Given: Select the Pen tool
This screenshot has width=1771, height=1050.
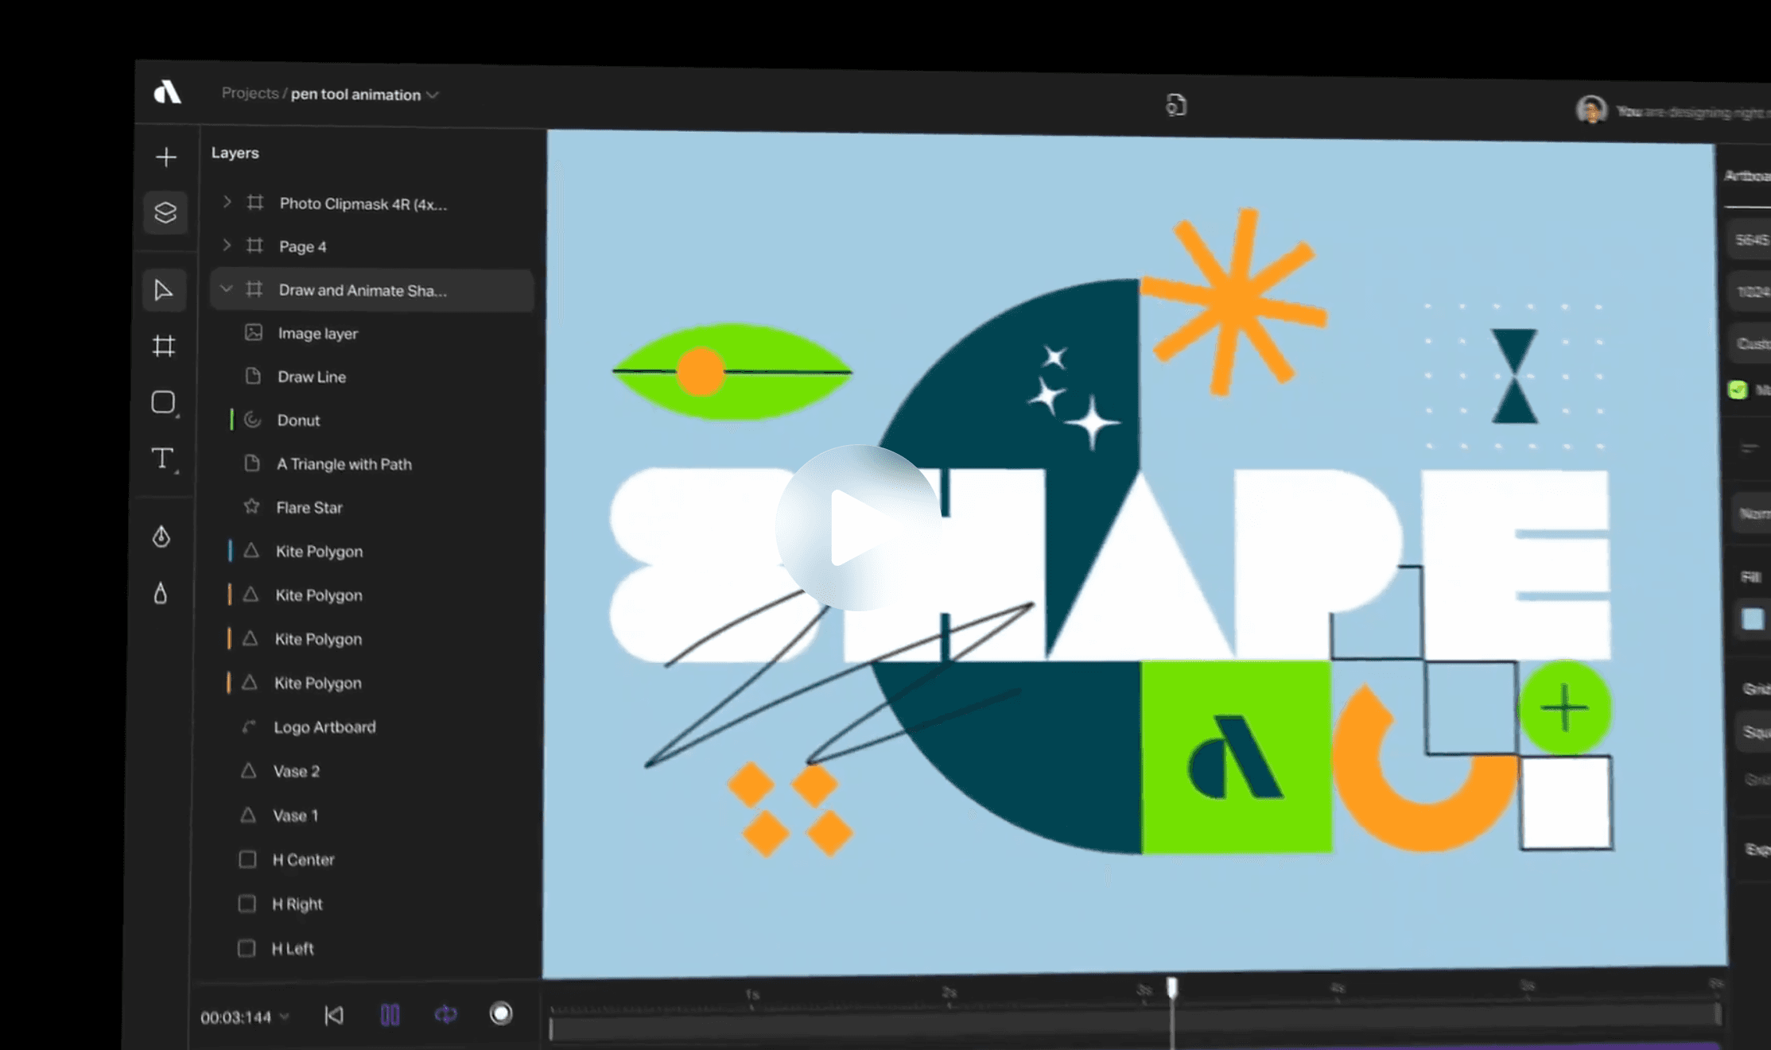Looking at the screenshot, I should (x=161, y=537).
